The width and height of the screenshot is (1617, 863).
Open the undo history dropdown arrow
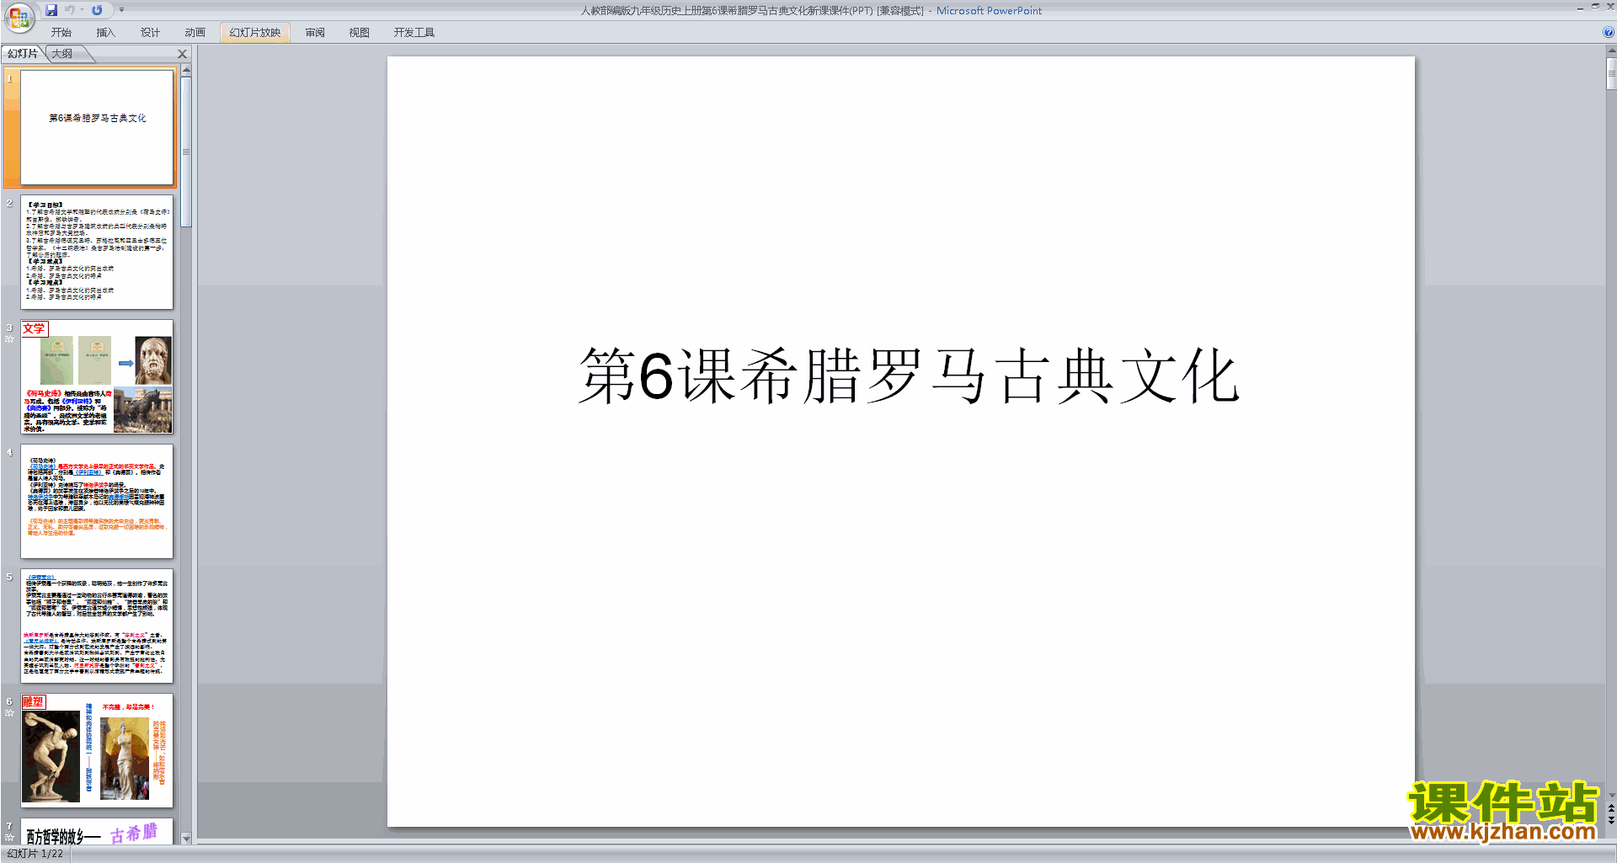coord(82,10)
